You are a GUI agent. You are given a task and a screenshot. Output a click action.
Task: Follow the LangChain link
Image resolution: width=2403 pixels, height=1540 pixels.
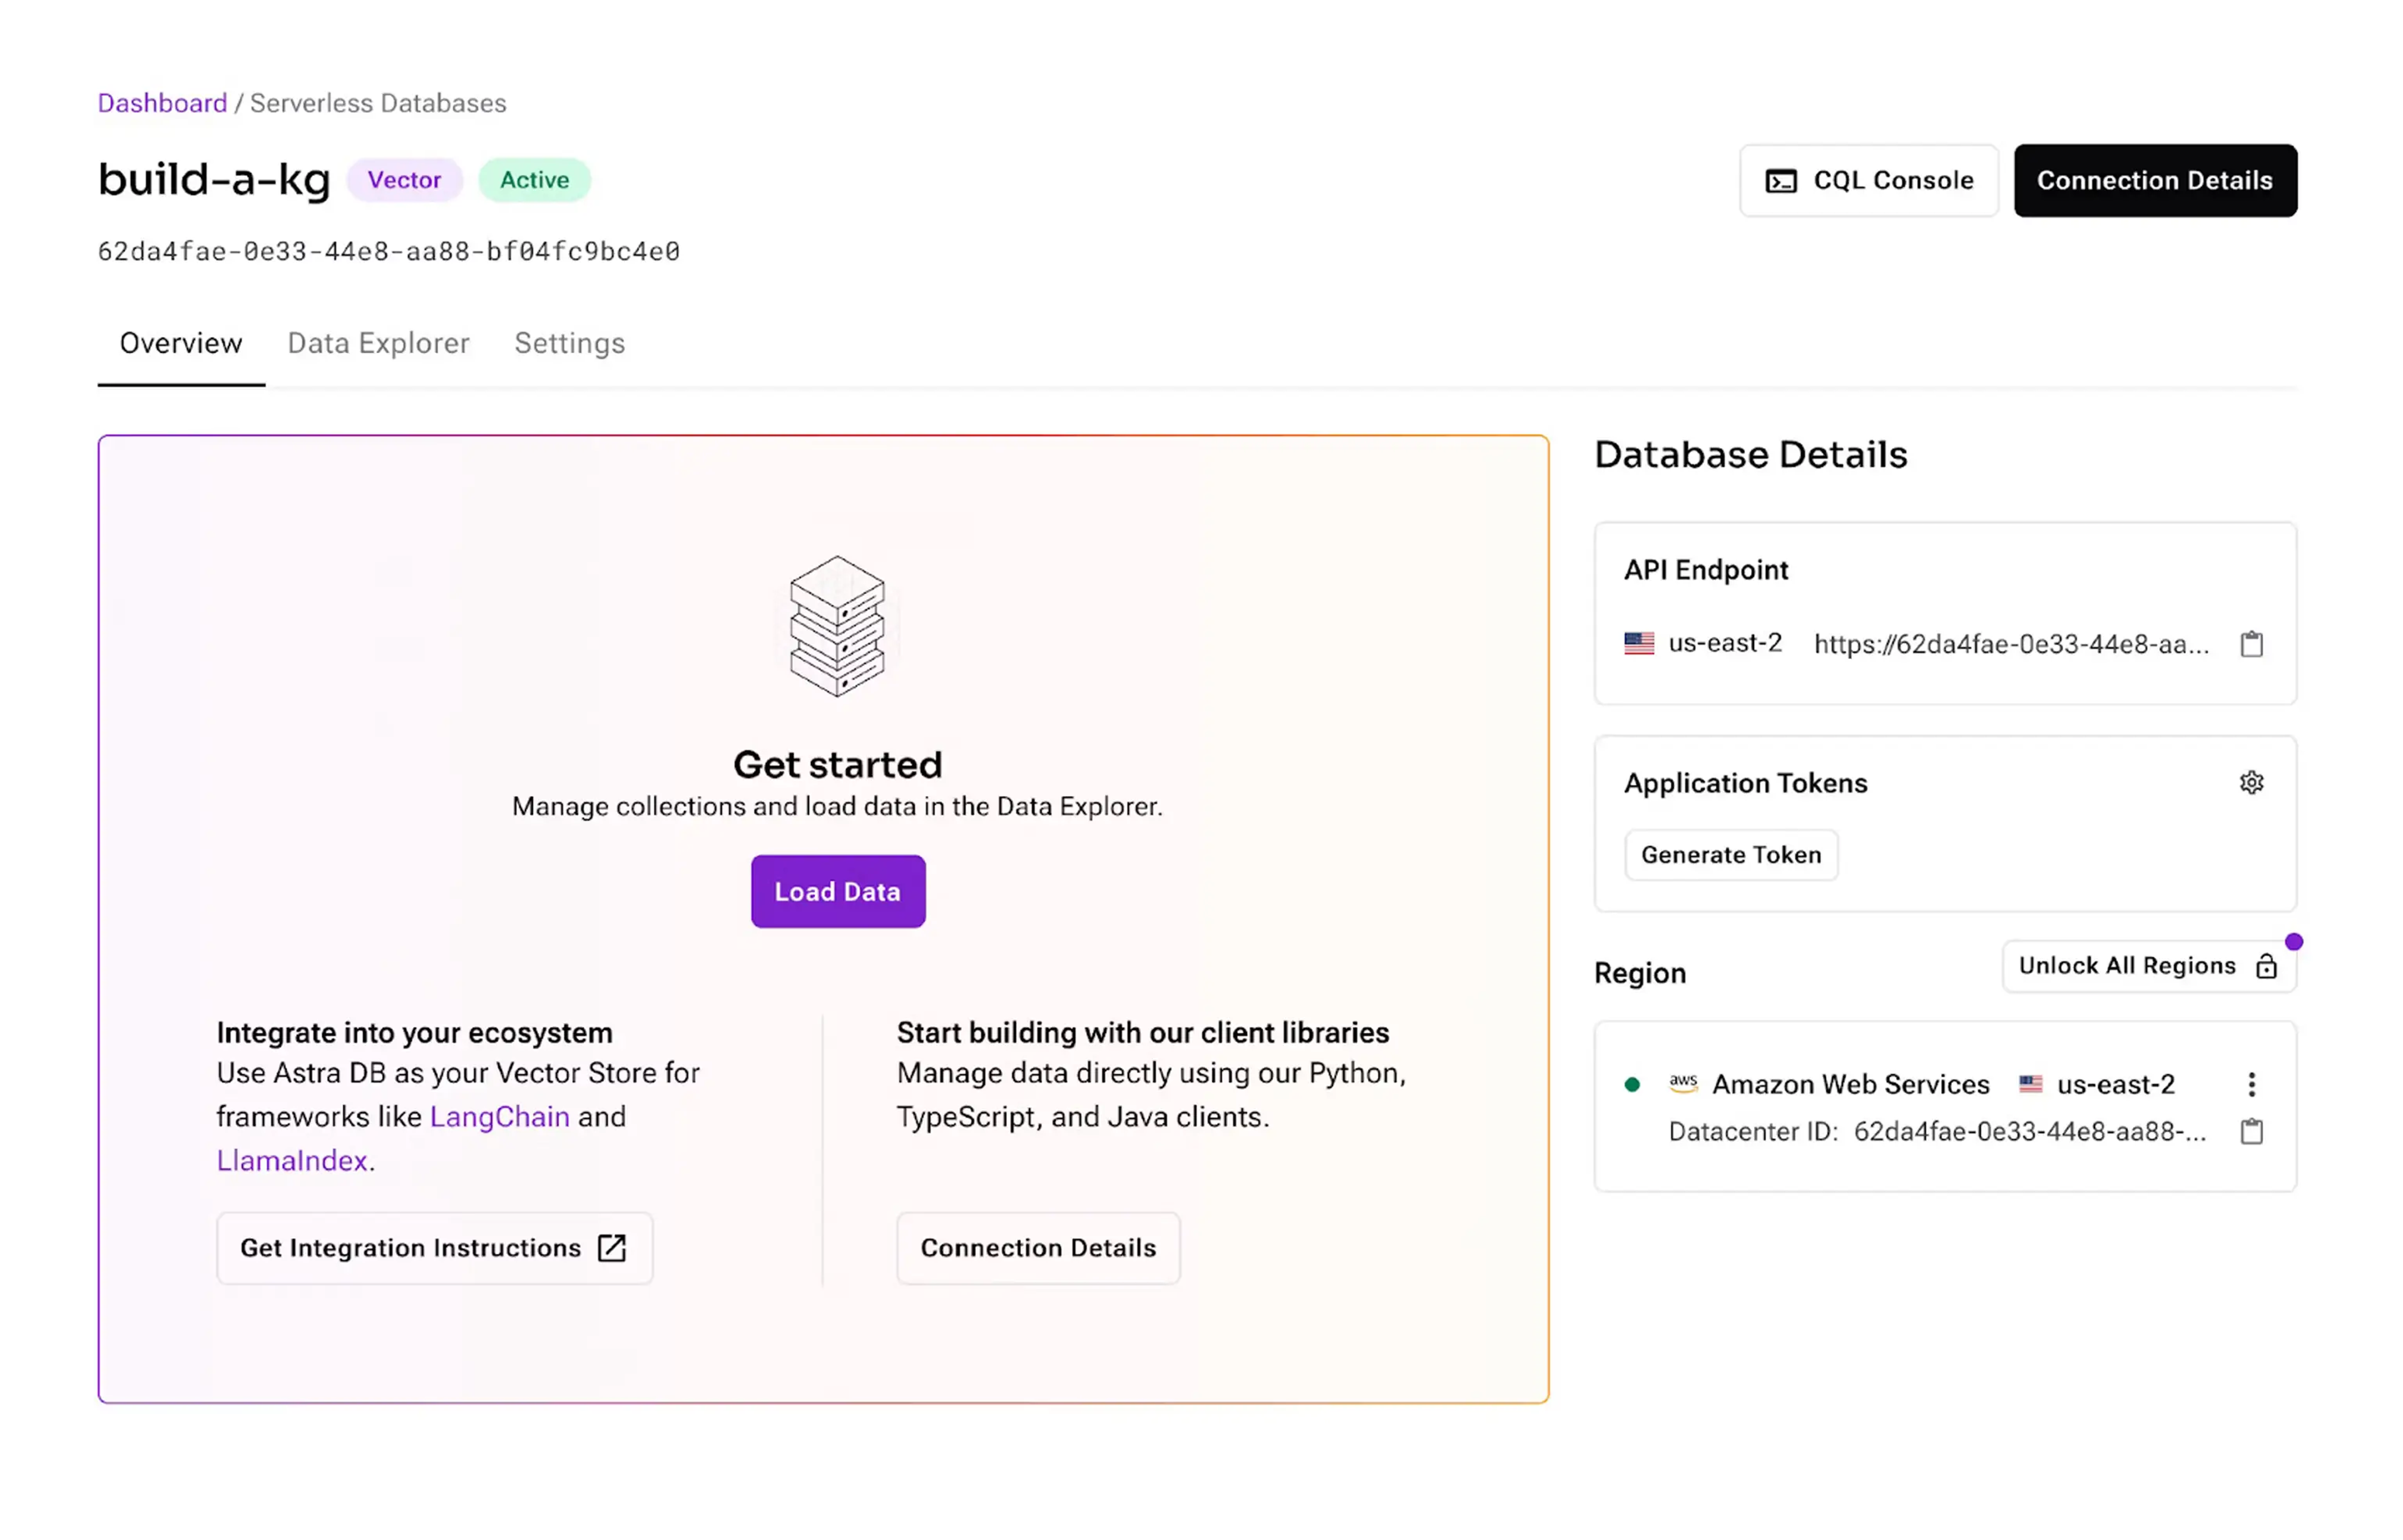pos(499,1116)
